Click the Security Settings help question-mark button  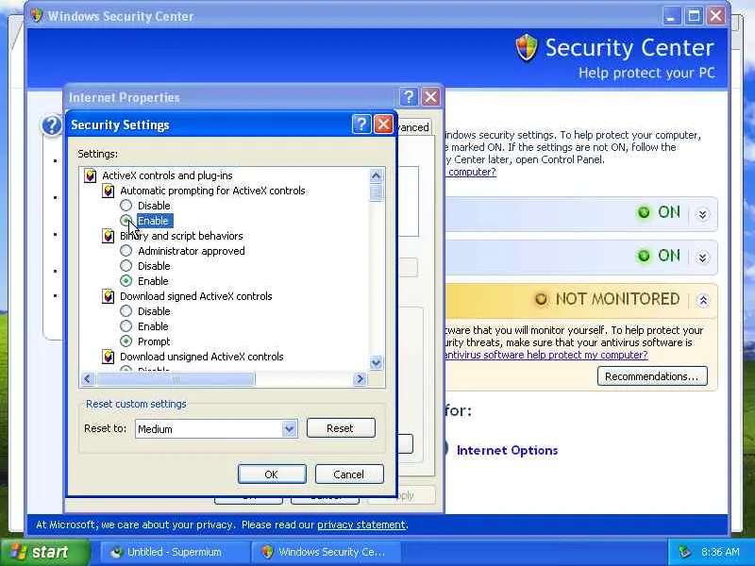[361, 125]
